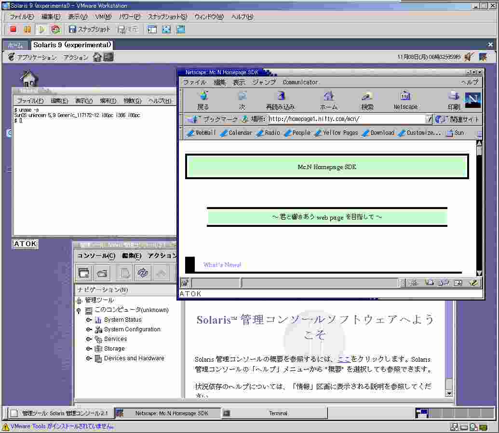Open the VM menu in VMware

[103, 17]
